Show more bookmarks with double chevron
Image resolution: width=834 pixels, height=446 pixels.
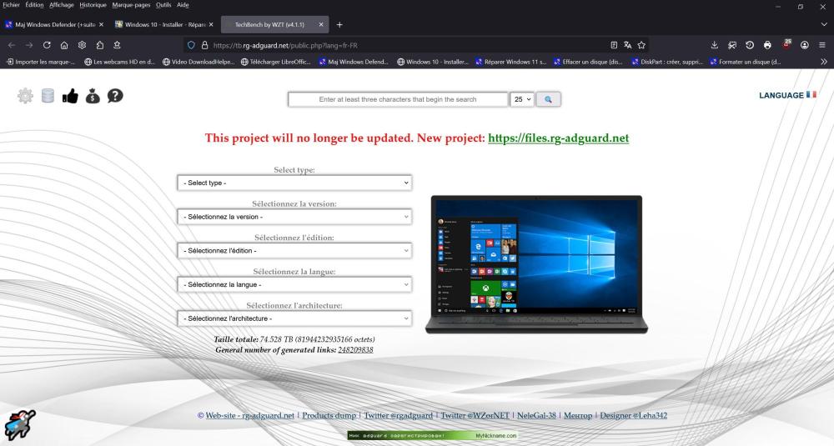pyautogui.click(x=824, y=62)
